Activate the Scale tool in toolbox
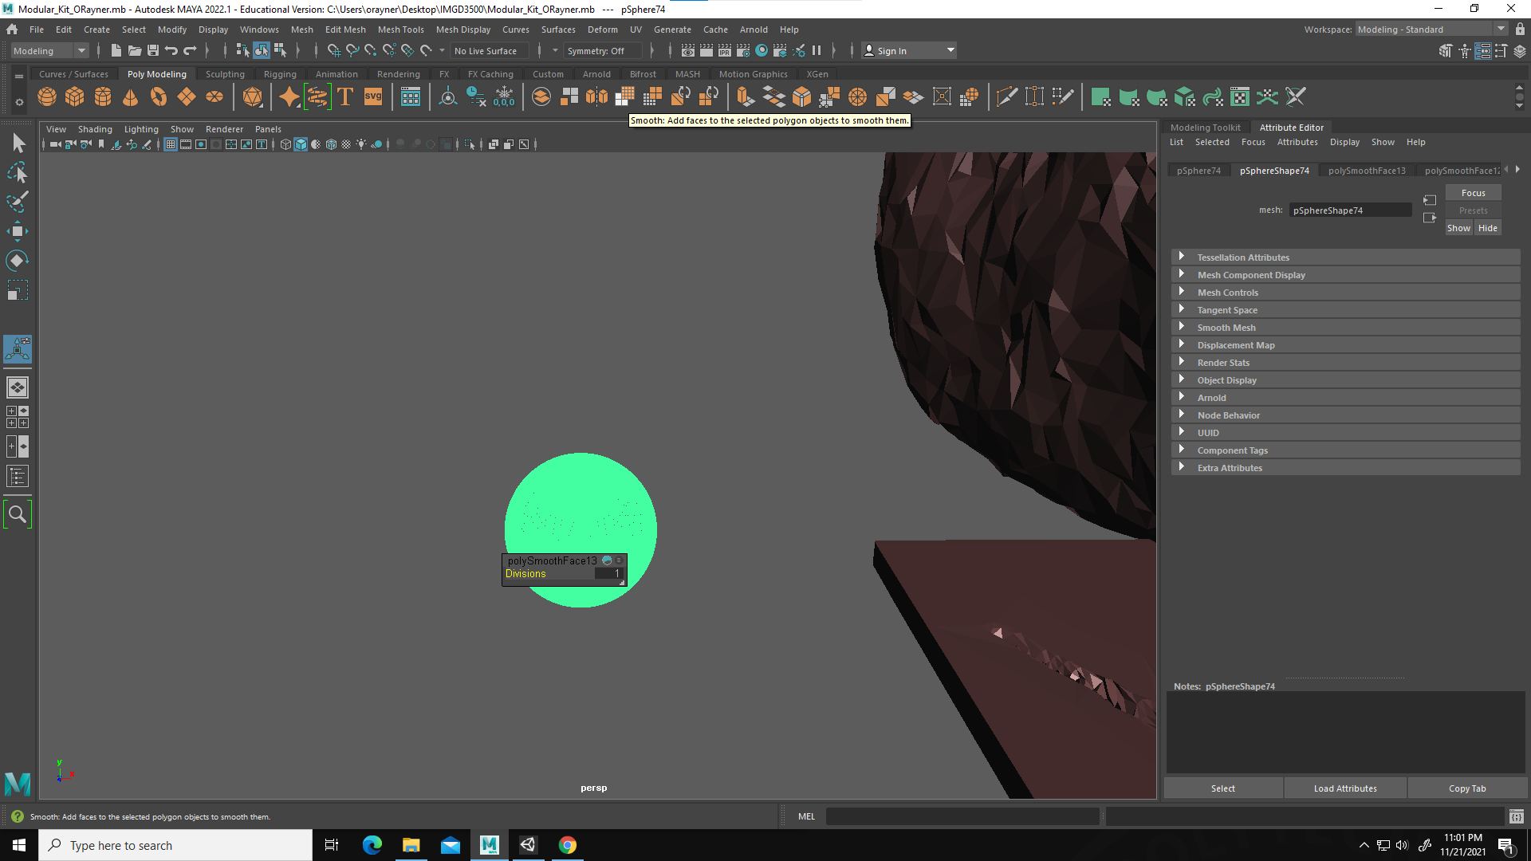1531x861 pixels. (18, 290)
